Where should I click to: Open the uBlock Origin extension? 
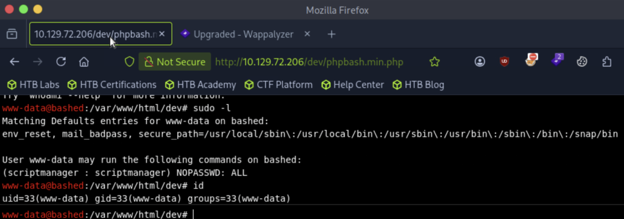(505, 61)
